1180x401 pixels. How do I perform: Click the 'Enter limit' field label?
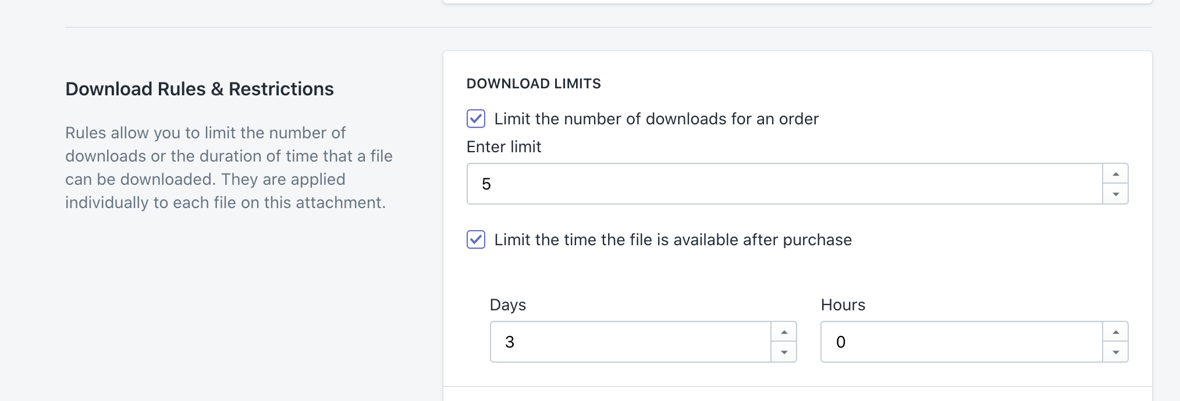coord(504,147)
